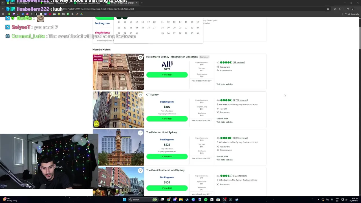
Task: Click View deal for The Fullerton Hotel $222
Action: pos(167,156)
